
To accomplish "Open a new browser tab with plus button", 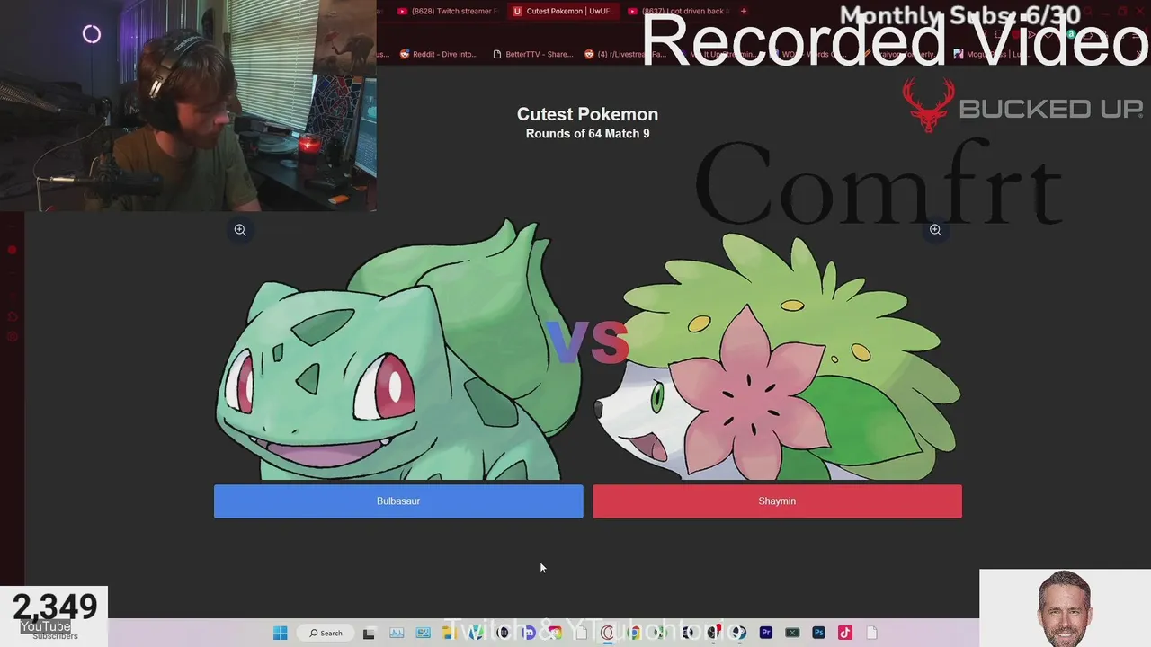I will [743, 11].
